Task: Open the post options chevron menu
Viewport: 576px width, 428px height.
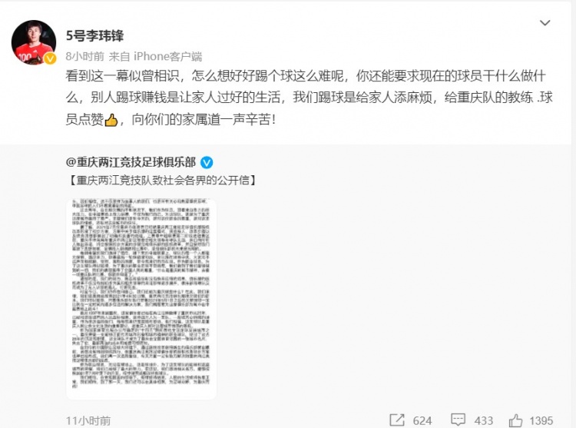Action: [x=545, y=23]
